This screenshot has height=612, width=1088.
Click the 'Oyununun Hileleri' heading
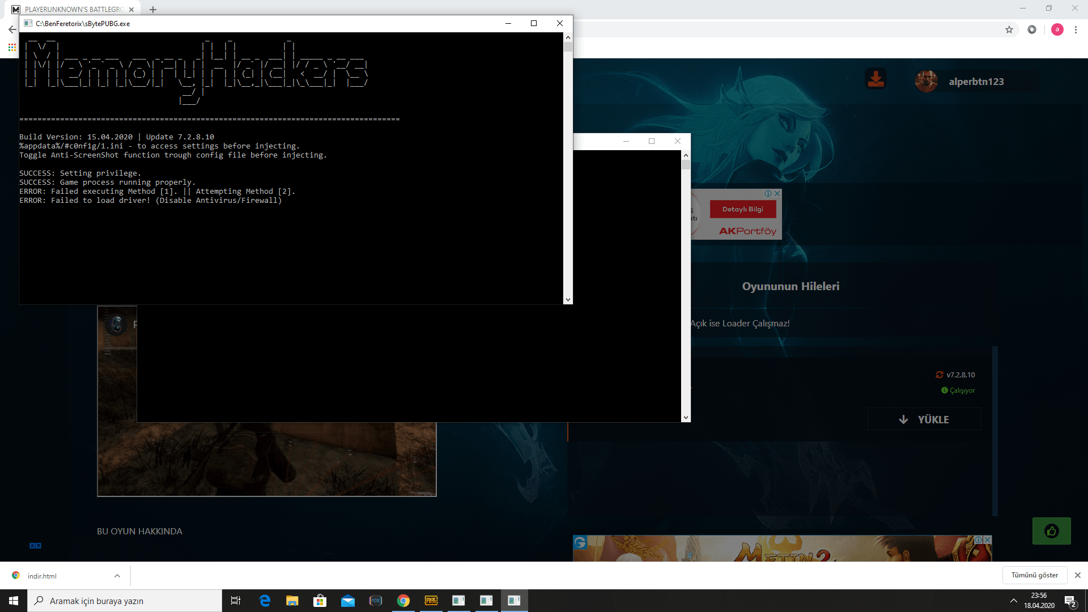point(790,286)
